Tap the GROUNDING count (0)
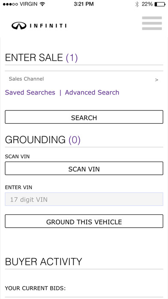The image size is (168, 299). pos(75,140)
